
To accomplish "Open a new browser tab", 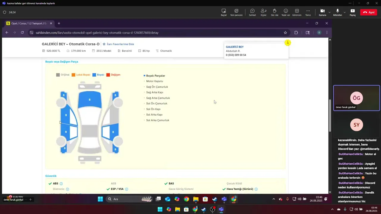I will coord(59,23).
